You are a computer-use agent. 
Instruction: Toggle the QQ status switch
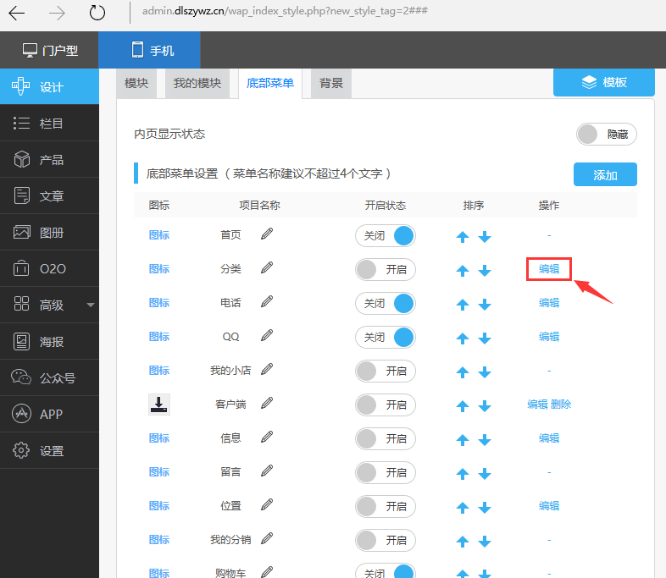pos(386,338)
